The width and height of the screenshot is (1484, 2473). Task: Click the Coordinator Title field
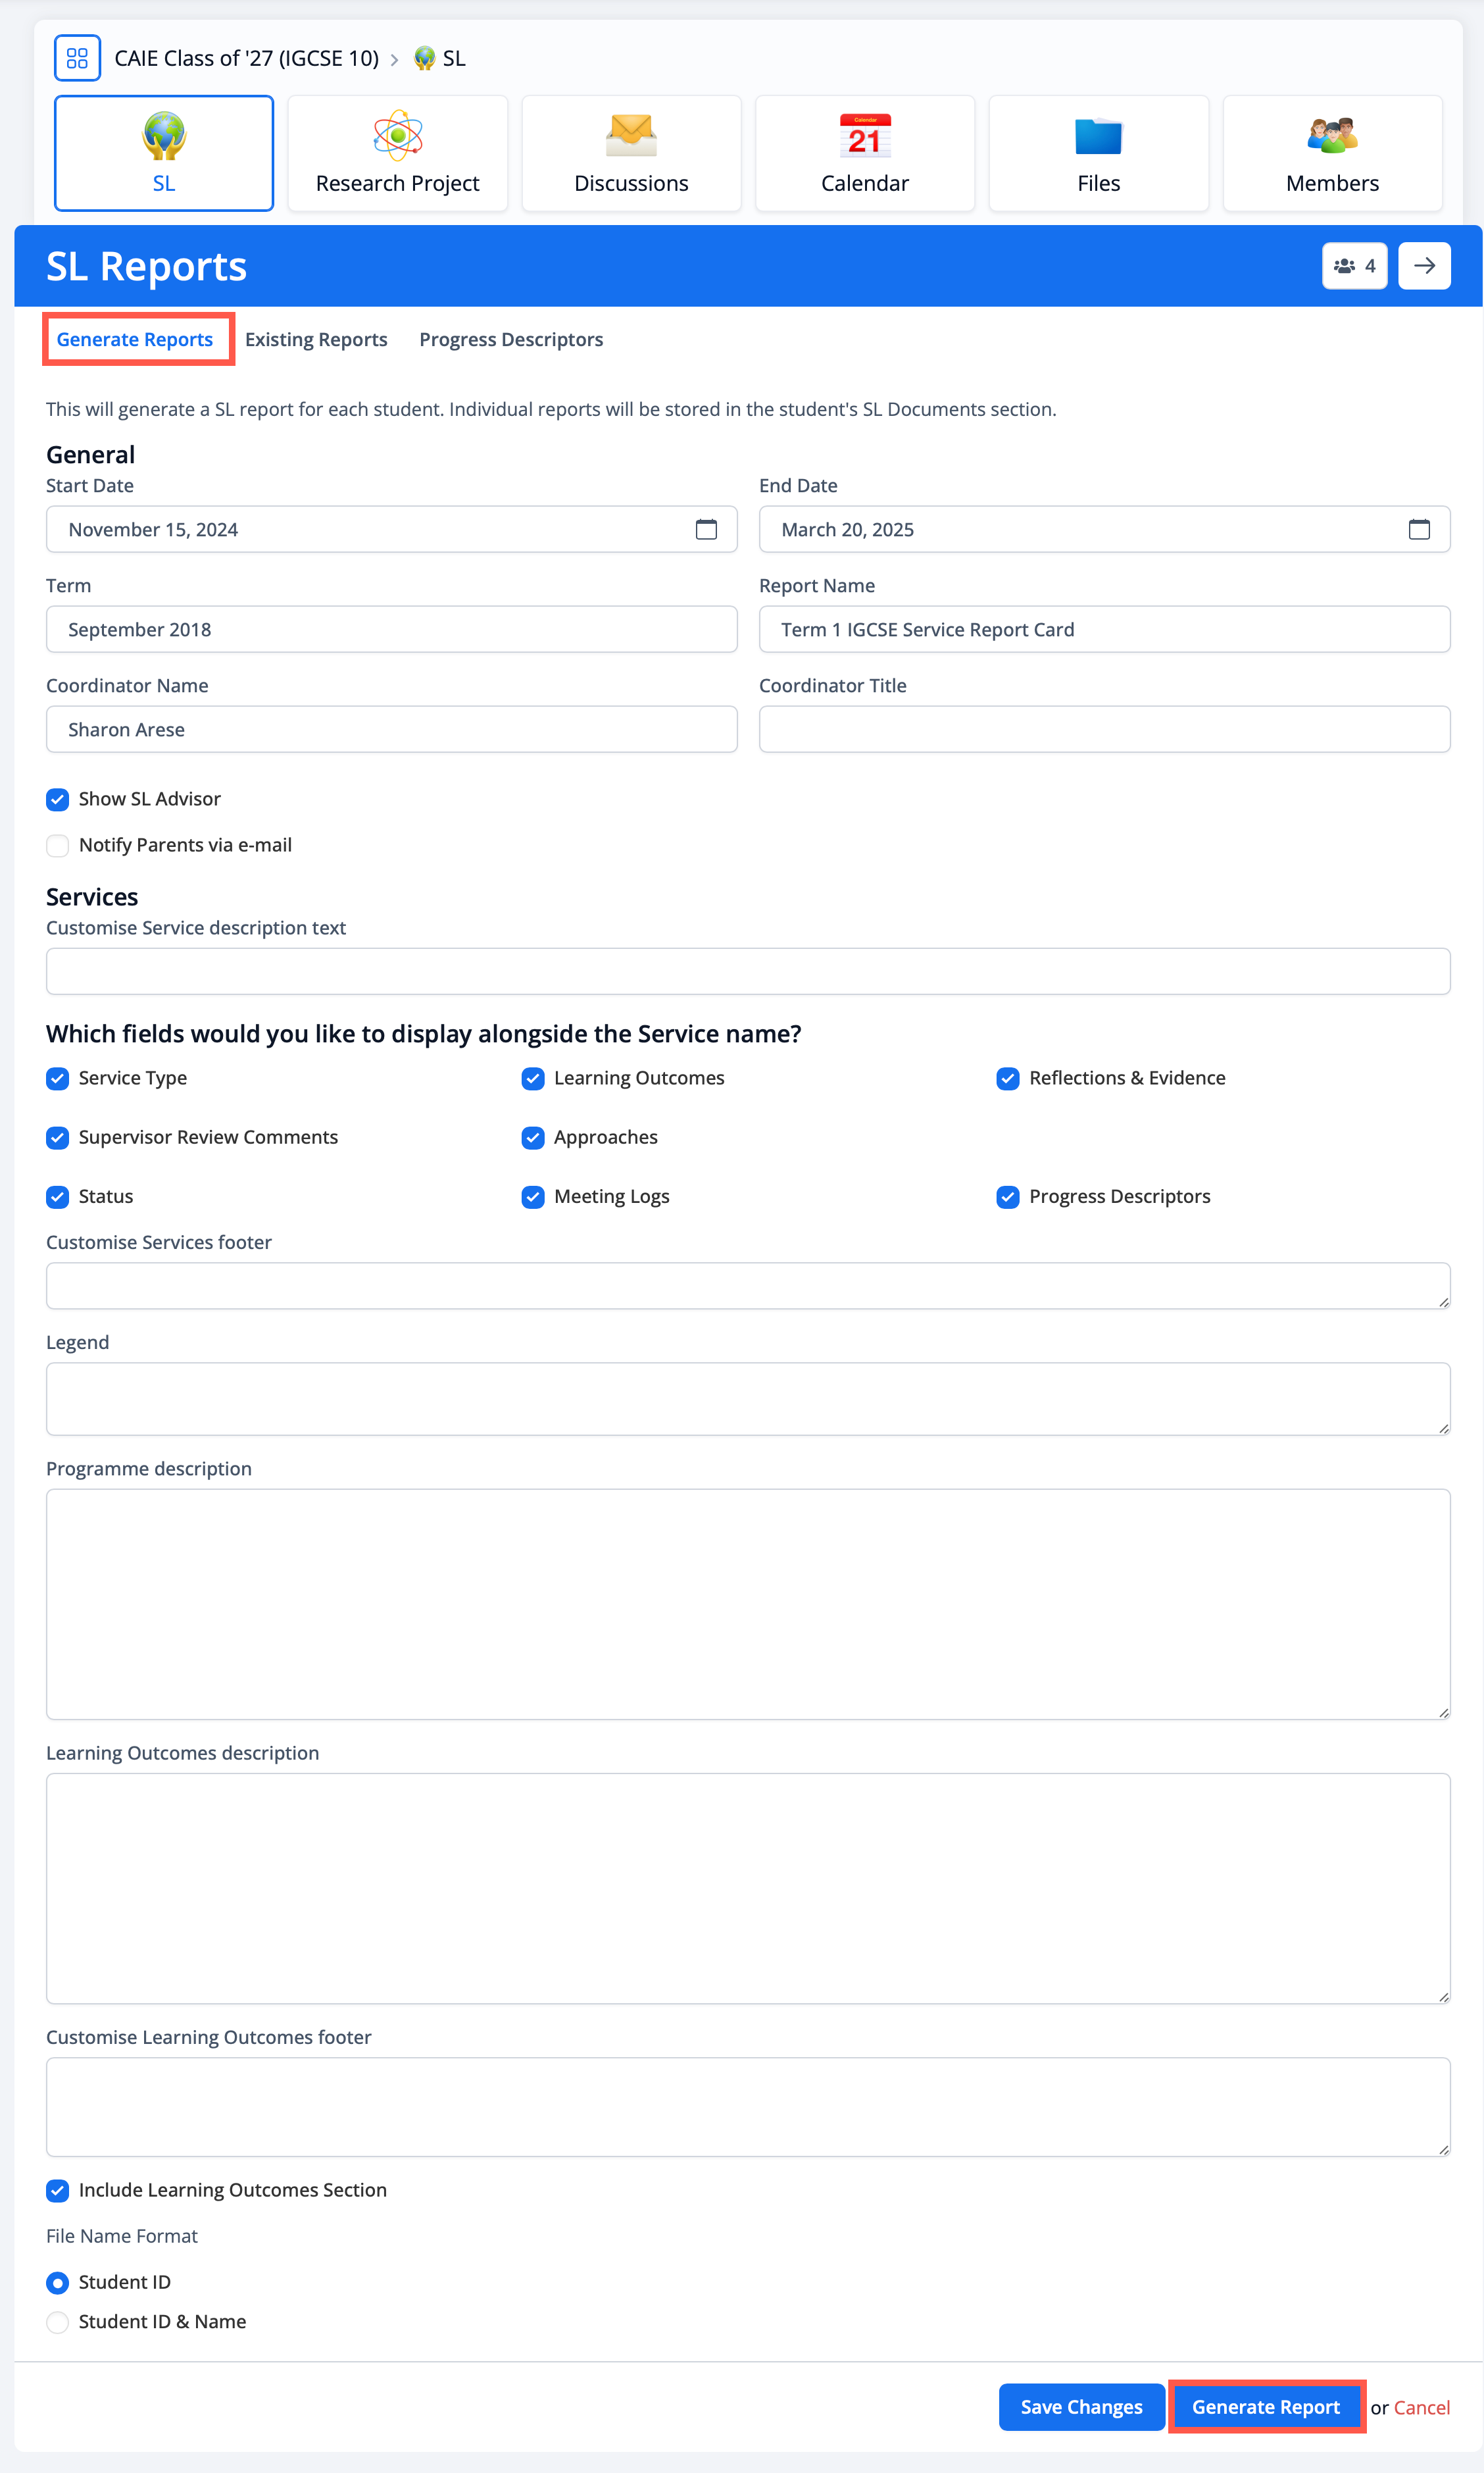1104,729
